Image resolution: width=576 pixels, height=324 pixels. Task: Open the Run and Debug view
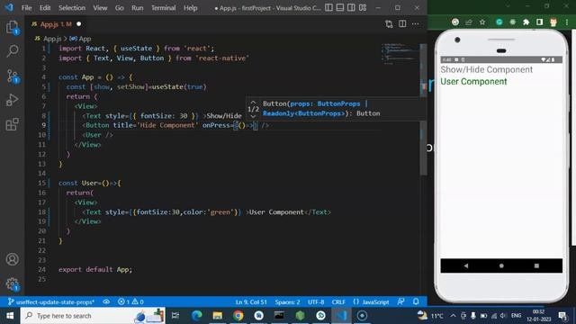(12, 100)
